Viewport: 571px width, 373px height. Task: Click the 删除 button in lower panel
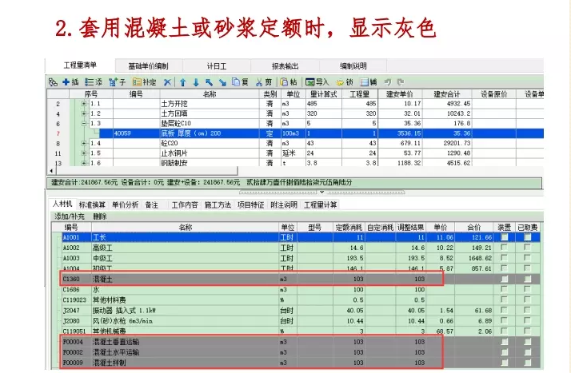coord(100,216)
